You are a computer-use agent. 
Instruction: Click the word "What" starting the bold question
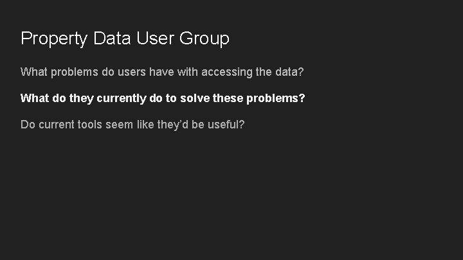[35, 98]
